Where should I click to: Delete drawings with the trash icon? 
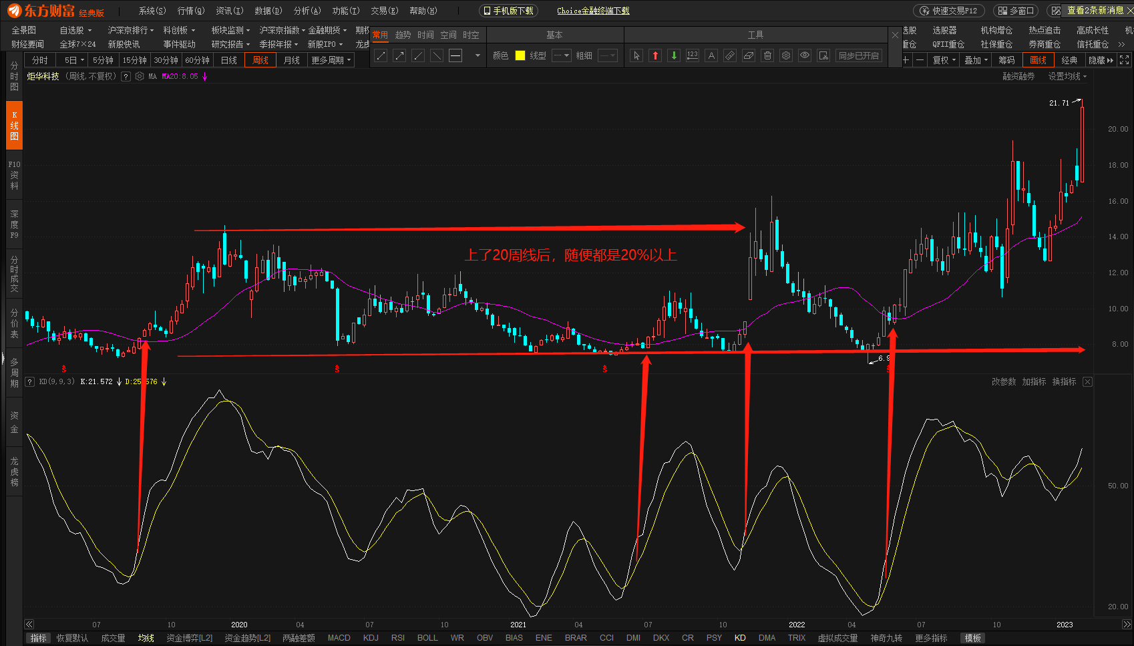(767, 55)
